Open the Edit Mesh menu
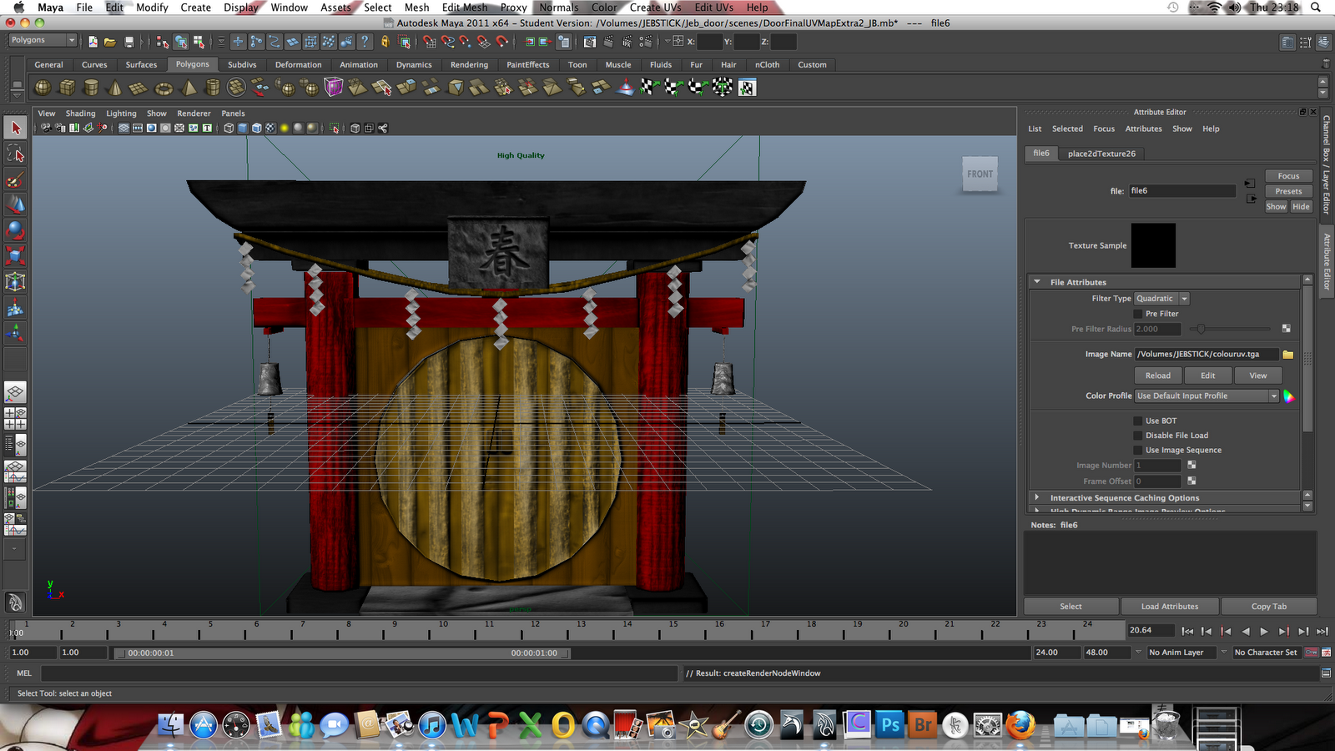Viewport: 1335px width, 751px height. coord(464,8)
